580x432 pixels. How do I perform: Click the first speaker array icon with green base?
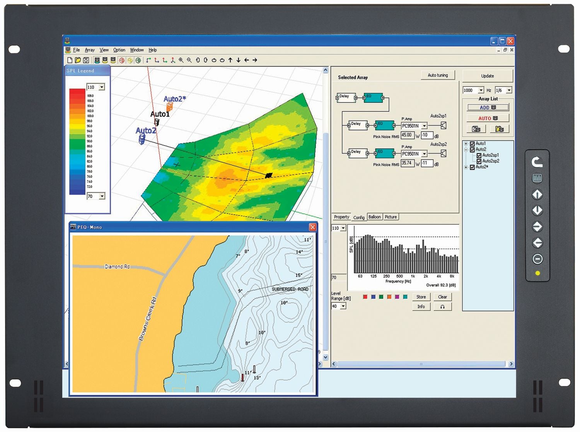97,60
